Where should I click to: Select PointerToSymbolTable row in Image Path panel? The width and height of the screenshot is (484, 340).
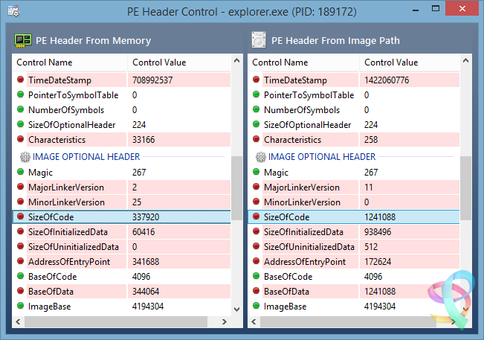354,95
